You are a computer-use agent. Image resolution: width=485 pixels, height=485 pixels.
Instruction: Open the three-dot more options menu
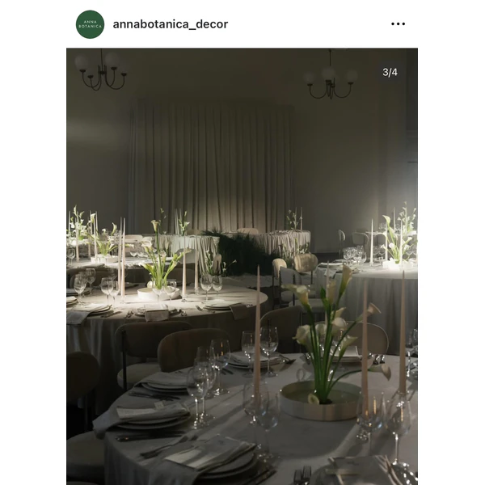point(398,23)
